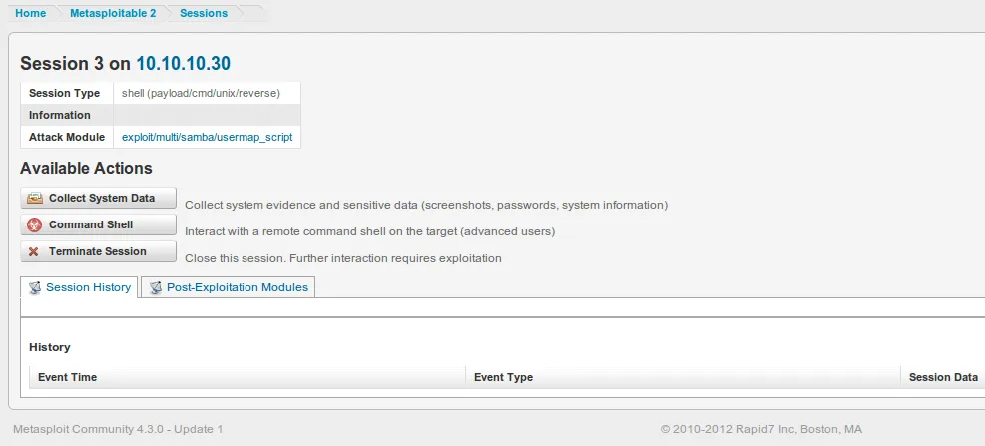The width and height of the screenshot is (985, 446).
Task: Sort by the Event Time column
Action: (67, 377)
